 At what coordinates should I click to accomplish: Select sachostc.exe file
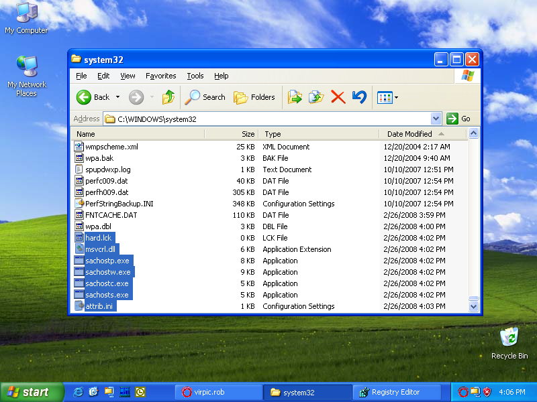[x=107, y=283]
